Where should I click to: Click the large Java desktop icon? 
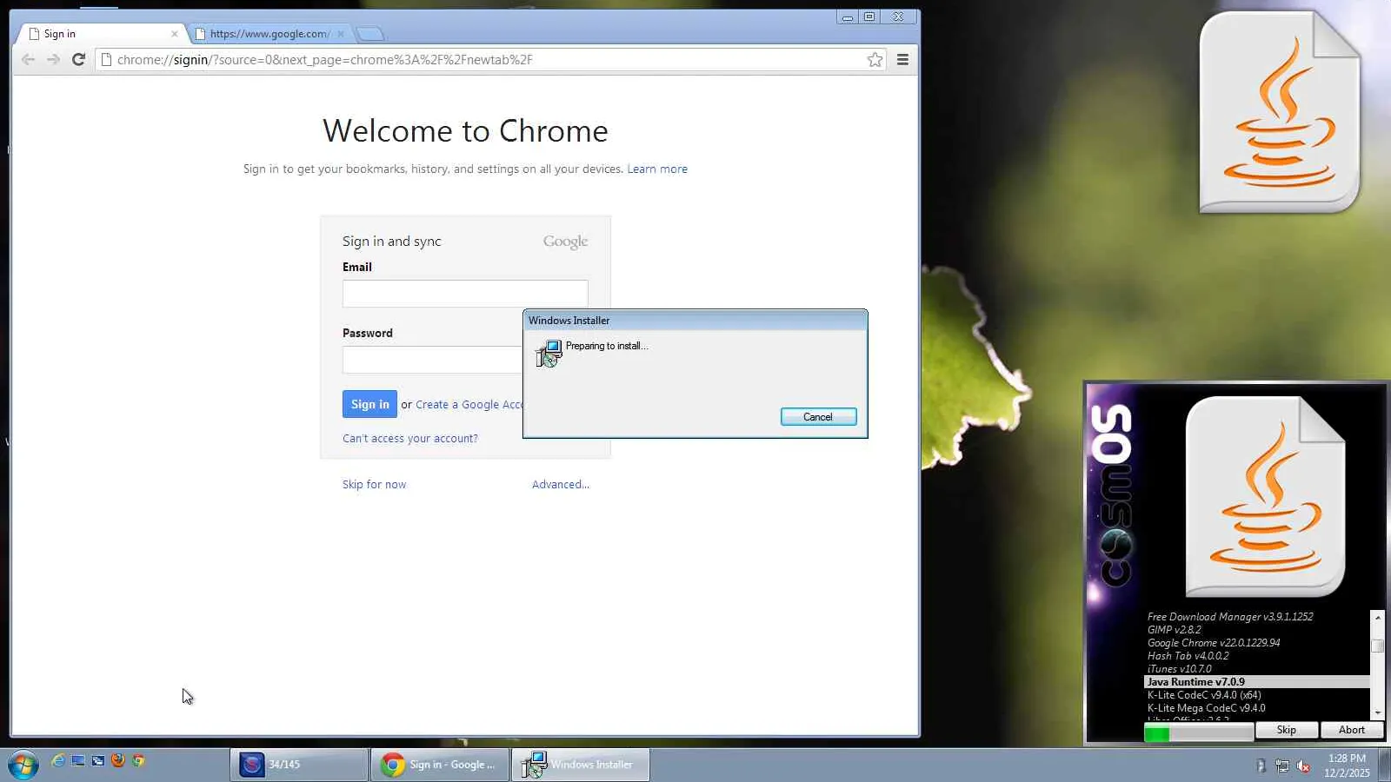coord(1280,112)
